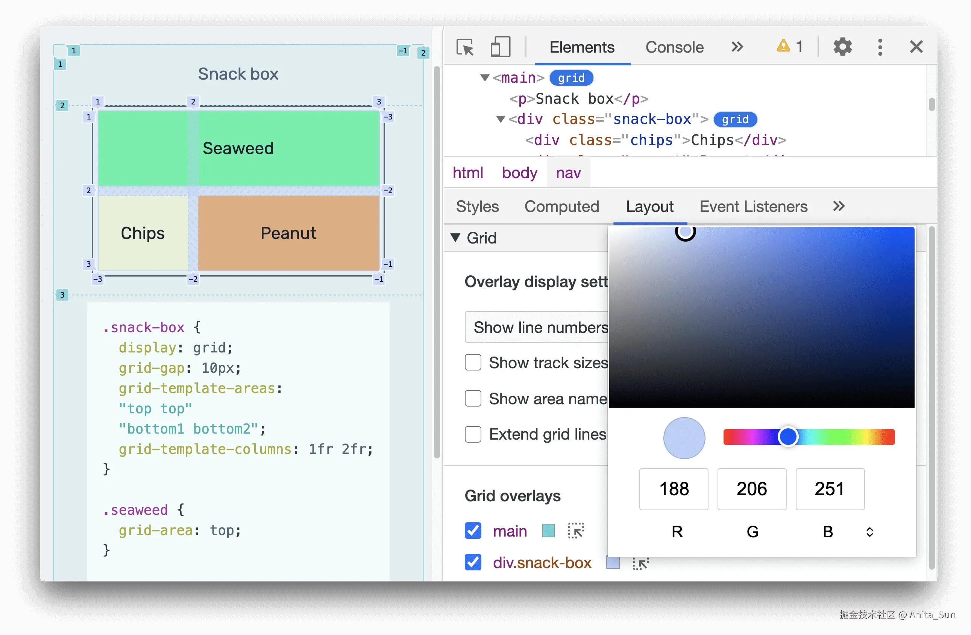The height and width of the screenshot is (635, 971).
Task: Toggle the device toolbar icon
Action: 500,47
